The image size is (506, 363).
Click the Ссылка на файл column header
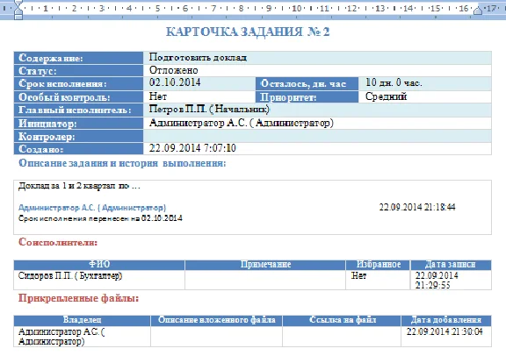(342, 320)
